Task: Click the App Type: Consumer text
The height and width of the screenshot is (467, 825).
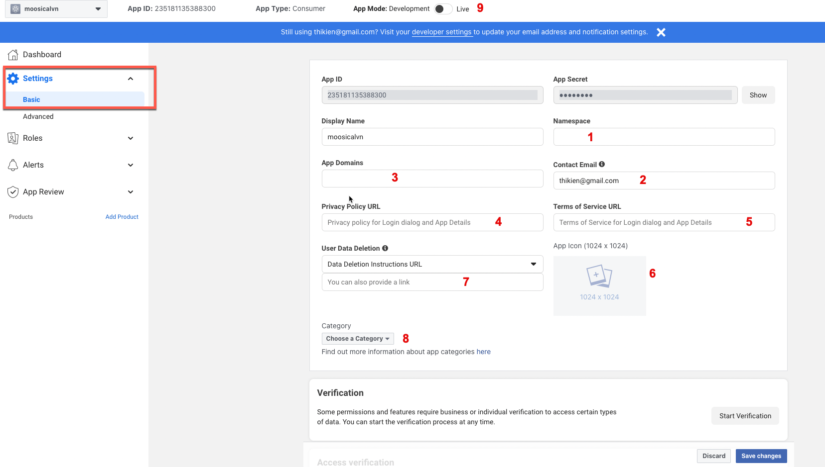Action: point(290,8)
